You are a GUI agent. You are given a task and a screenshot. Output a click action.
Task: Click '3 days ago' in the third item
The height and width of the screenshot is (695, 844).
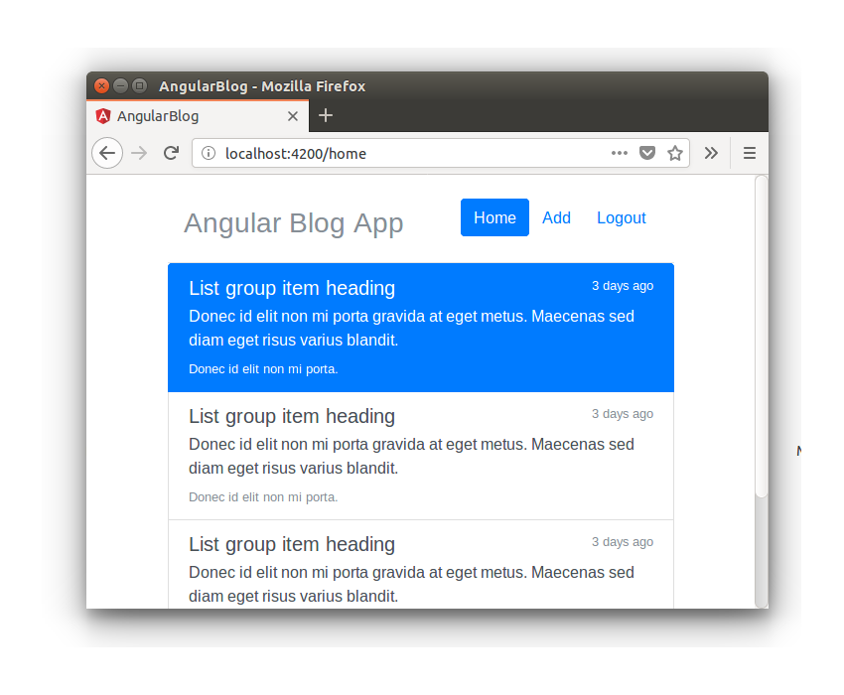click(x=623, y=542)
